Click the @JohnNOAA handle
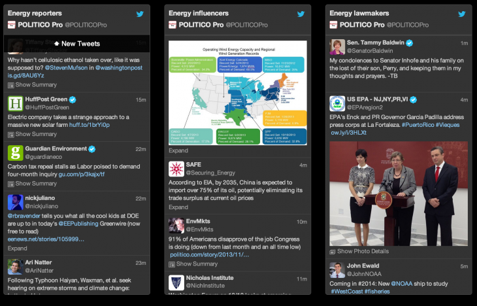The height and width of the screenshot is (306, 477). tap(364, 274)
